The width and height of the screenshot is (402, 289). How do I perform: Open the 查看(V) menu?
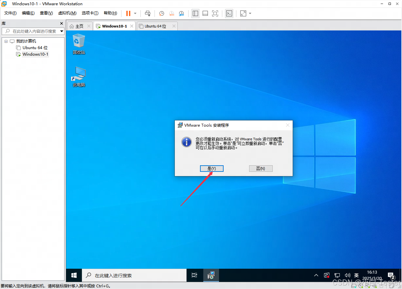[46, 13]
